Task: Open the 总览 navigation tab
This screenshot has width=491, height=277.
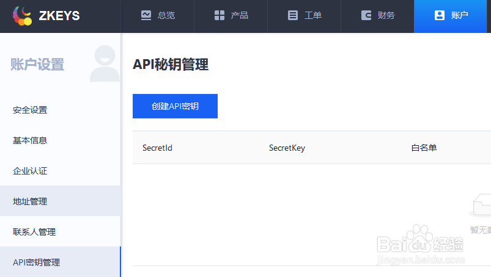Action: point(158,16)
